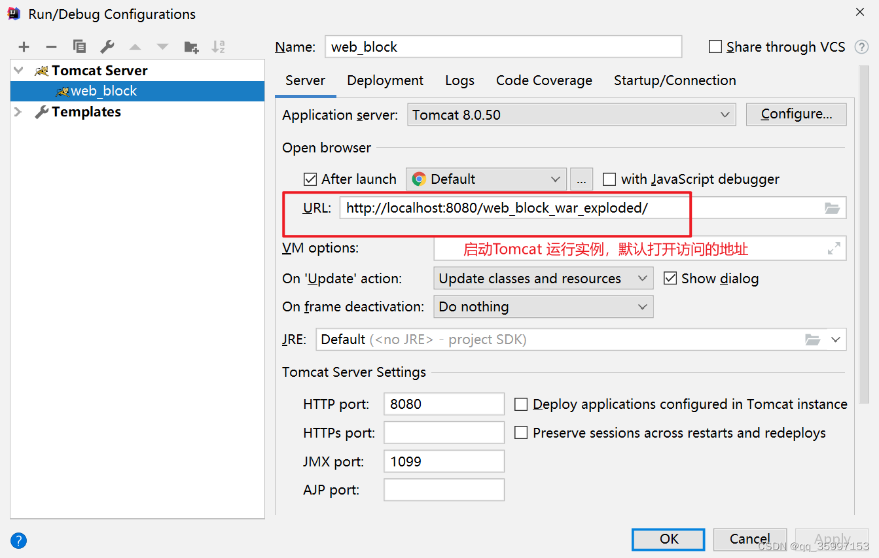879x558 pixels.
Task: Switch to the Code Coverage tab
Action: [544, 80]
